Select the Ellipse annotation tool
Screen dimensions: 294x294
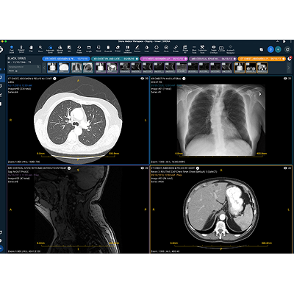[157, 49]
